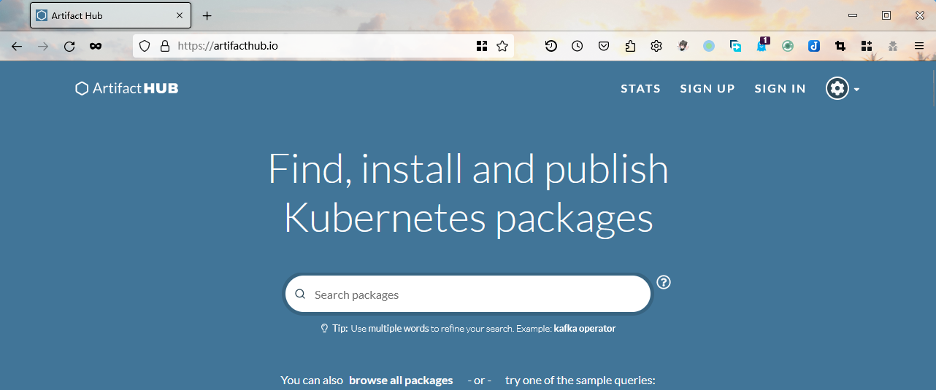Select the Artifact Hub browser tab

[x=110, y=15]
